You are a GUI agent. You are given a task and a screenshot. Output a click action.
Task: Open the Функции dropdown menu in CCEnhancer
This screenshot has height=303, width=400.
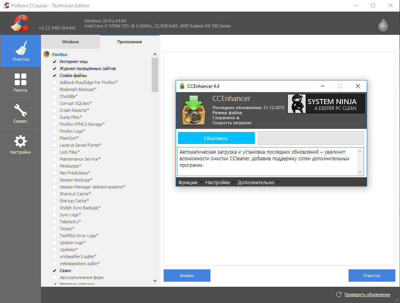point(190,183)
